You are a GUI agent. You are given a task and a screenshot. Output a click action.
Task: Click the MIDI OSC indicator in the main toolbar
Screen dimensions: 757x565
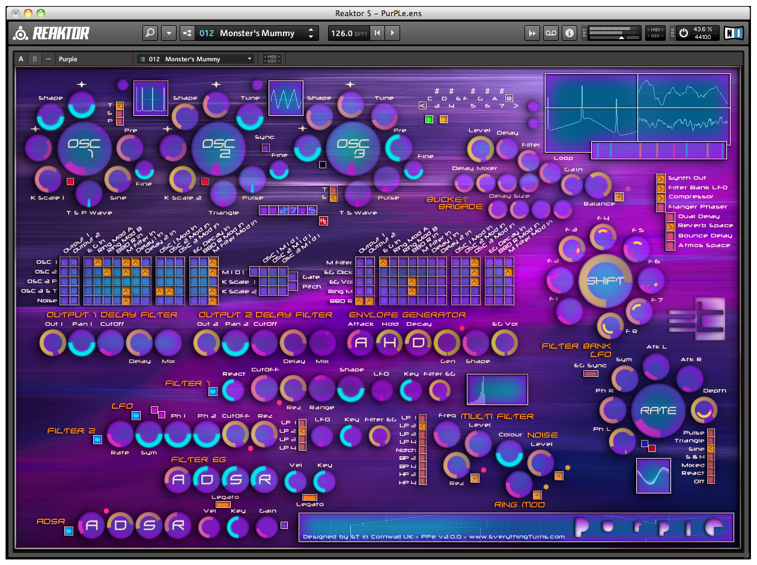click(655, 33)
